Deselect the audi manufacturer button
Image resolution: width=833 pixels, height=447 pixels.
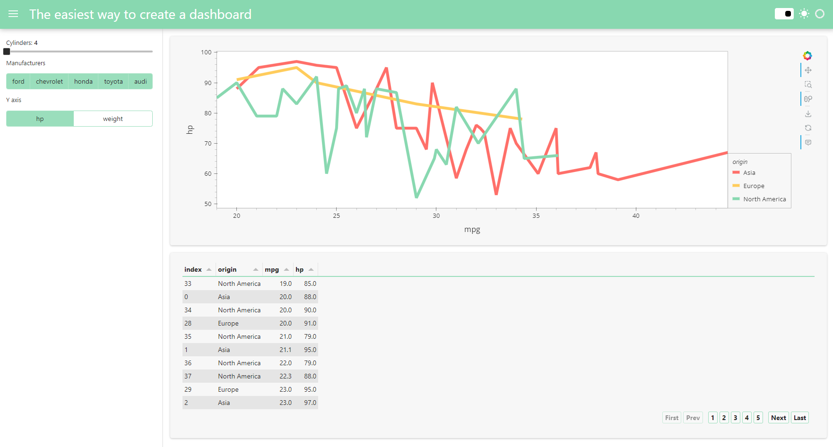140,81
